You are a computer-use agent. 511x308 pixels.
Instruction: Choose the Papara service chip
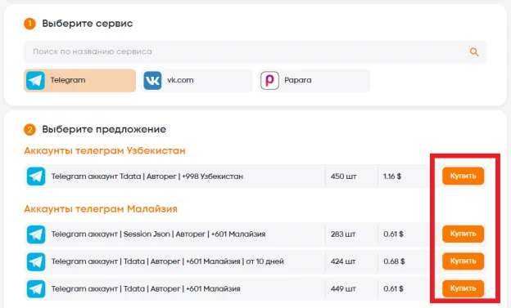pos(314,80)
